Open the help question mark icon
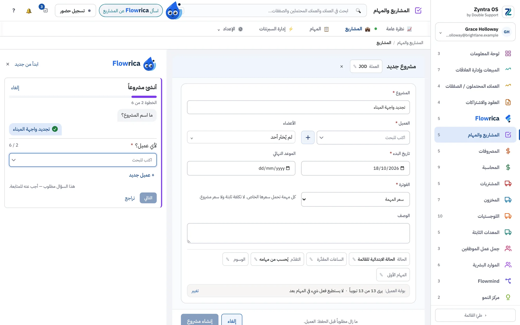 coord(14,11)
